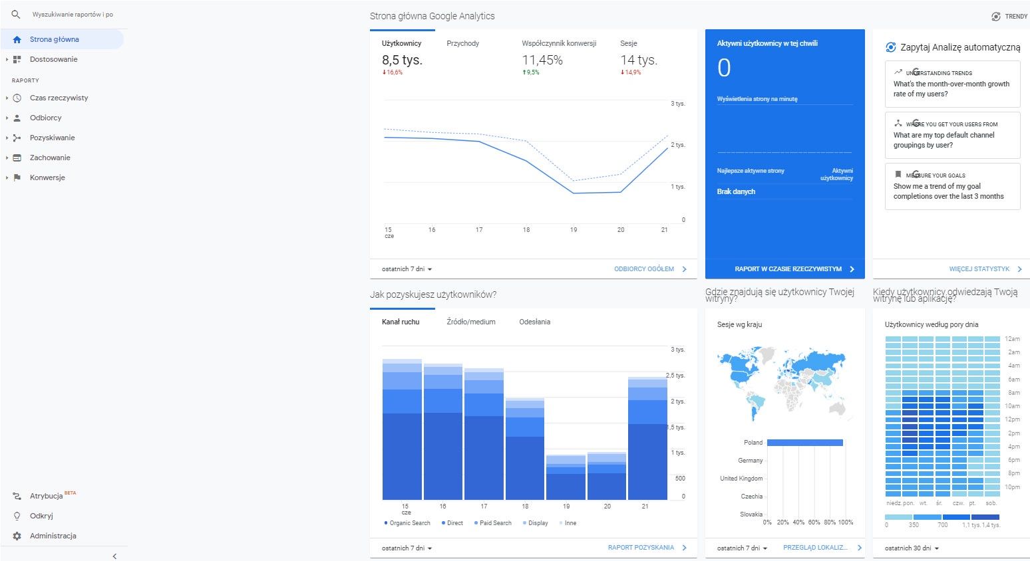The image size is (1030, 561).
Task: Open date range dropdown under acquisition chart
Action: point(407,548)
